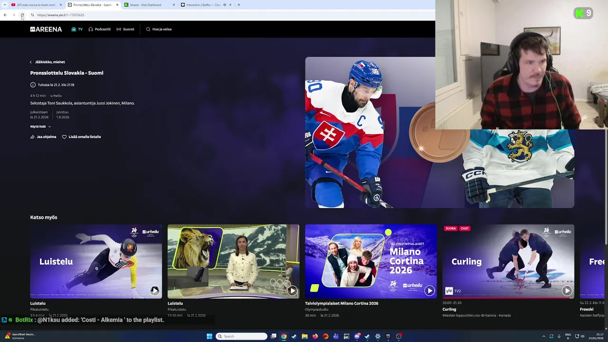Image resolution: width=608 pixels, height=342 pixels.
Task: Open the Luistelu short-track skater thumbnail
Action: pos(96,261)
